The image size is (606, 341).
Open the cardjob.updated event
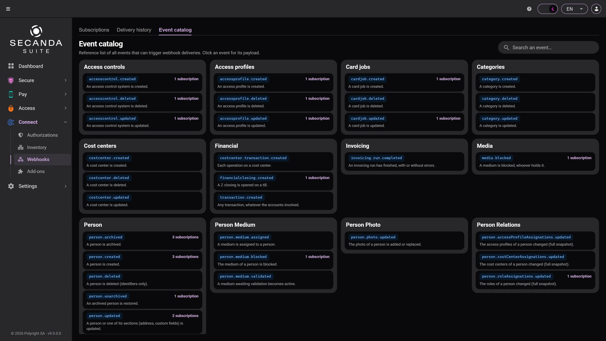(x=404, y=122)
